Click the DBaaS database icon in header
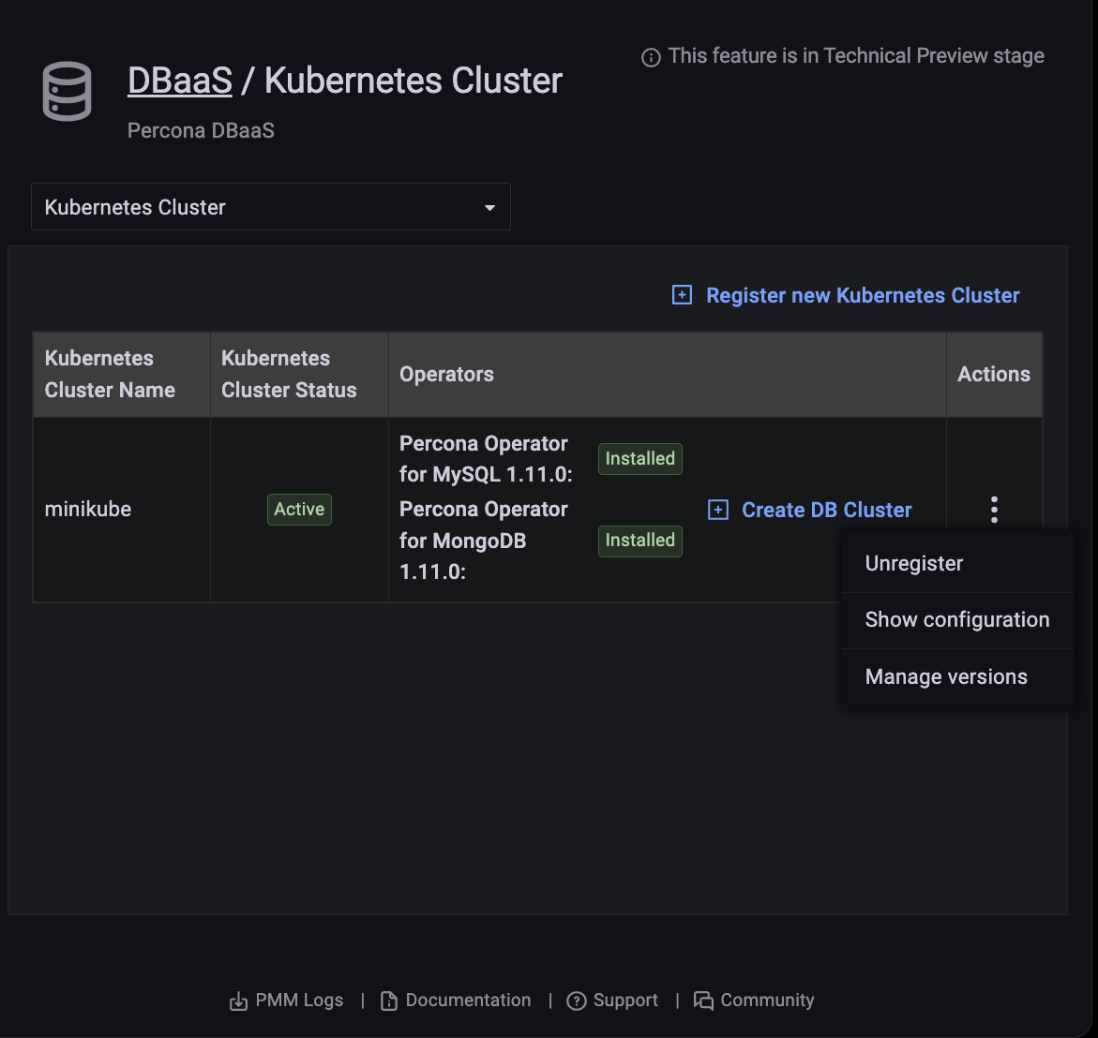 (x=68, y=91)
